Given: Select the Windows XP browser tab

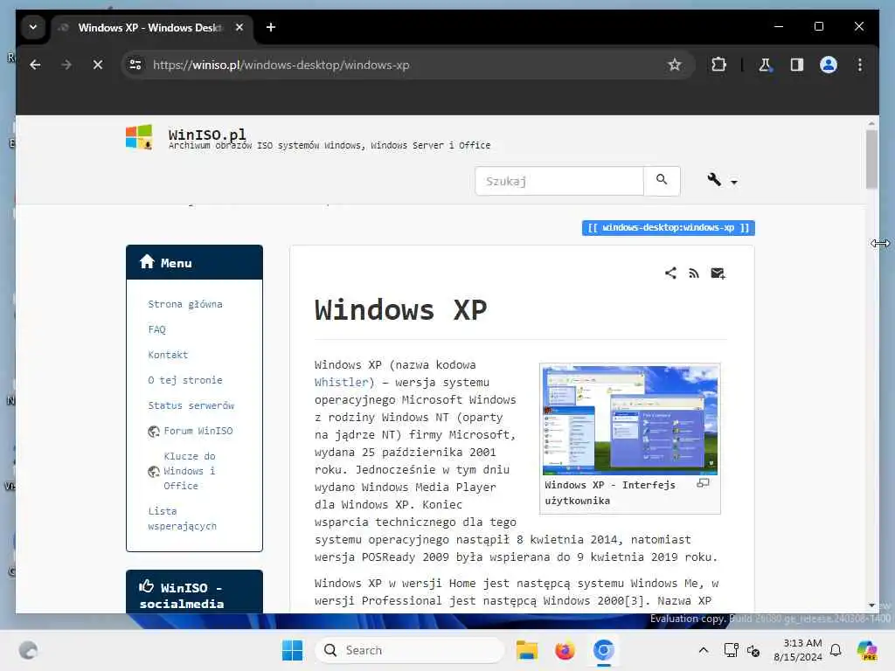Looking at the screenshot, I should coord(153,27).
